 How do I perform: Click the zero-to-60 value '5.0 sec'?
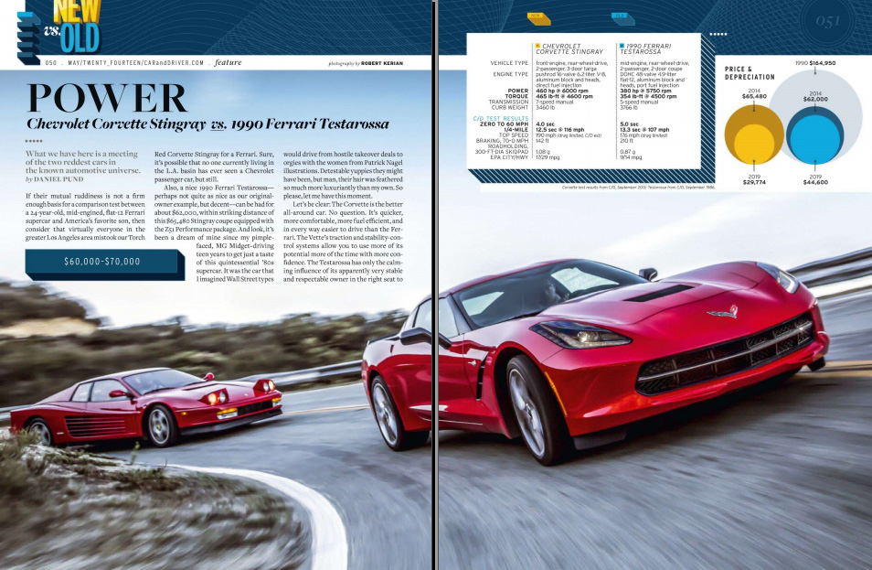coord(629,124)
